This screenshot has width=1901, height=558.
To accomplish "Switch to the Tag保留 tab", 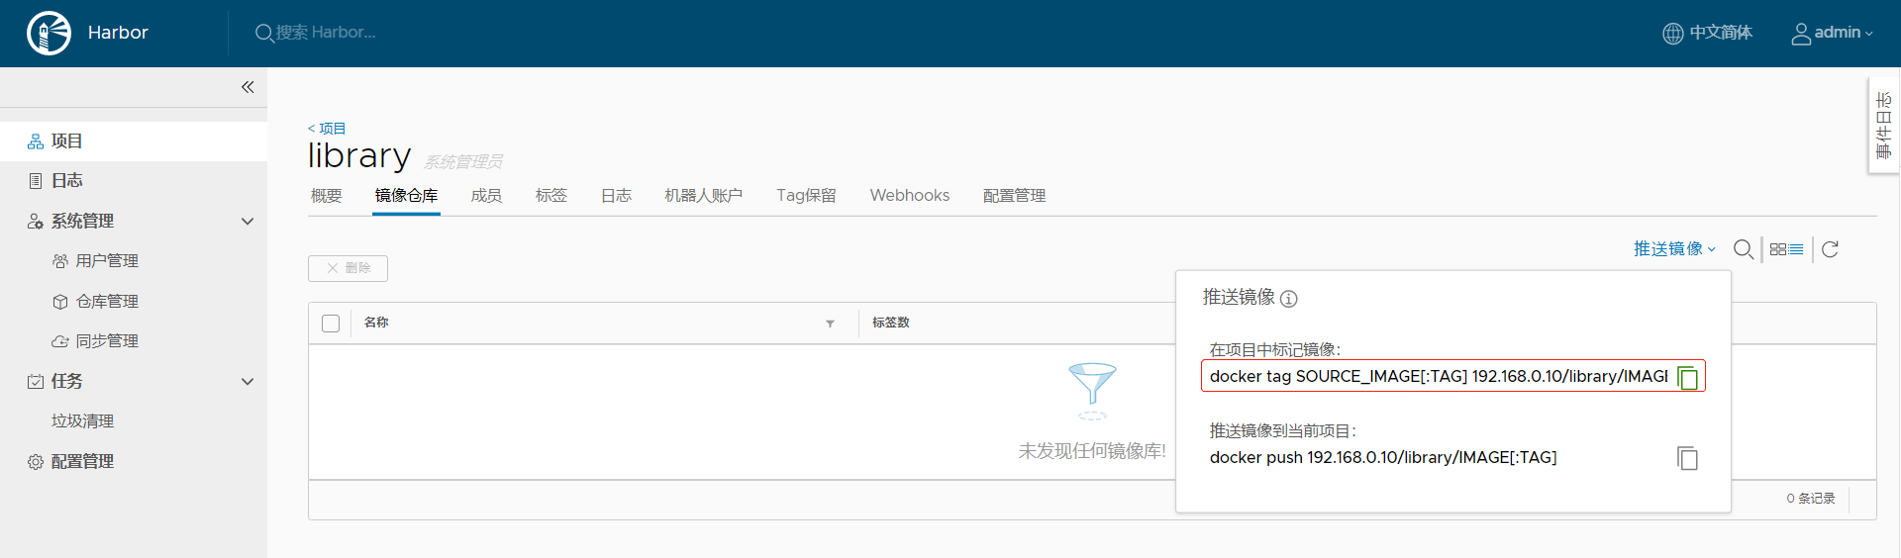I will tap(806, 196).
